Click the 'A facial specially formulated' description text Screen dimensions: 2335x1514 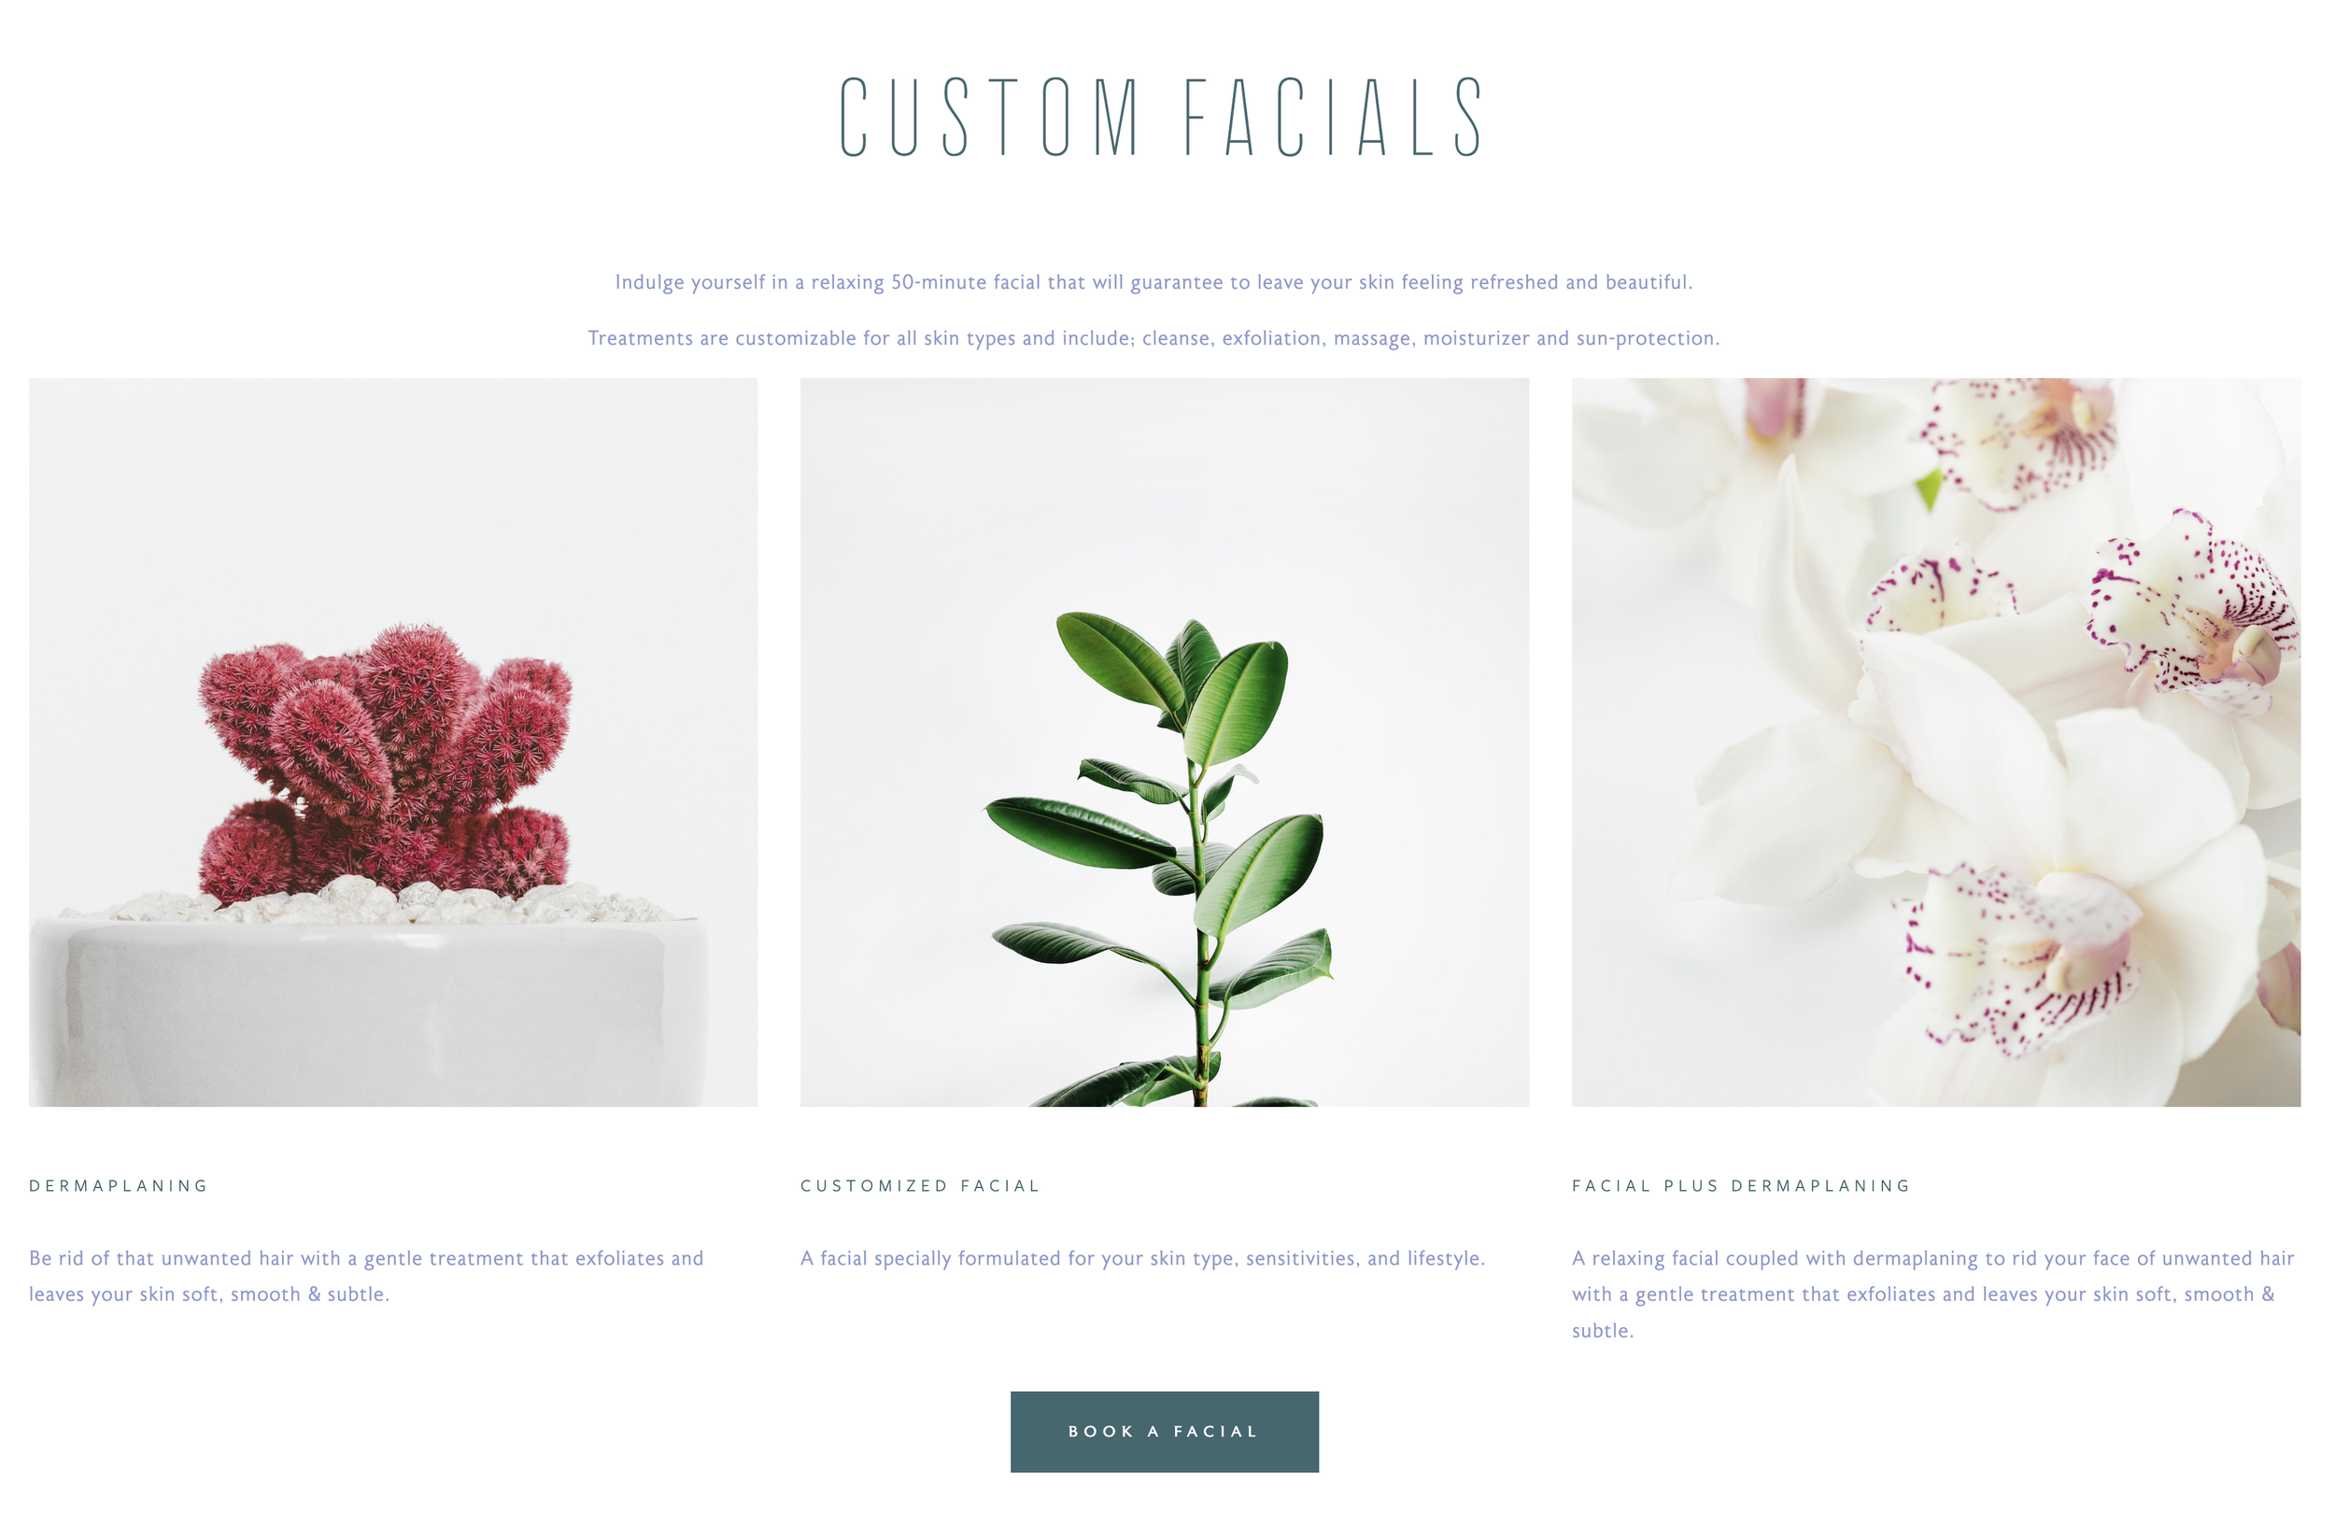[x=1143, y=1258]
